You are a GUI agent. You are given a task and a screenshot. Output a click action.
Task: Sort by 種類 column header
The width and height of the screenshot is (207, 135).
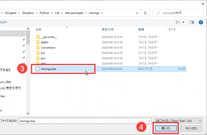pyautogui.click(x=141, y=29)
